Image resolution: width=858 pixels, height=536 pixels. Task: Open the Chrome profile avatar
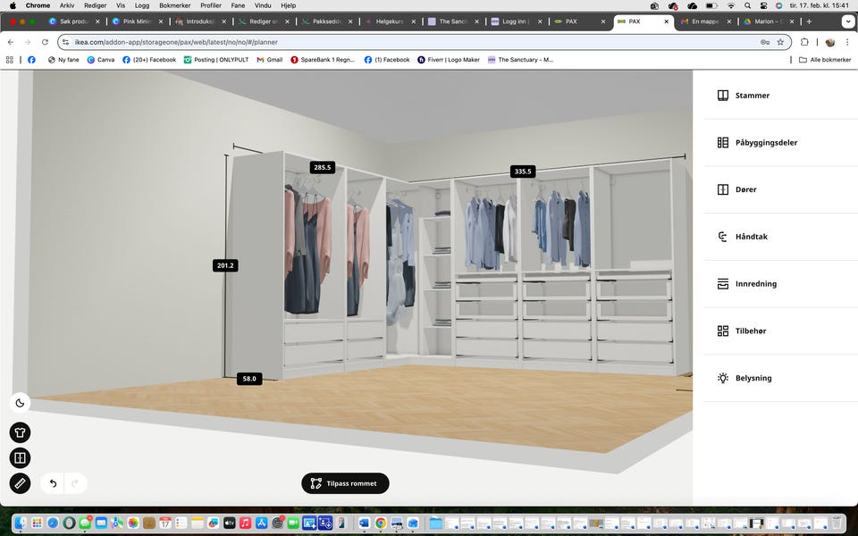tap(830, 42)
